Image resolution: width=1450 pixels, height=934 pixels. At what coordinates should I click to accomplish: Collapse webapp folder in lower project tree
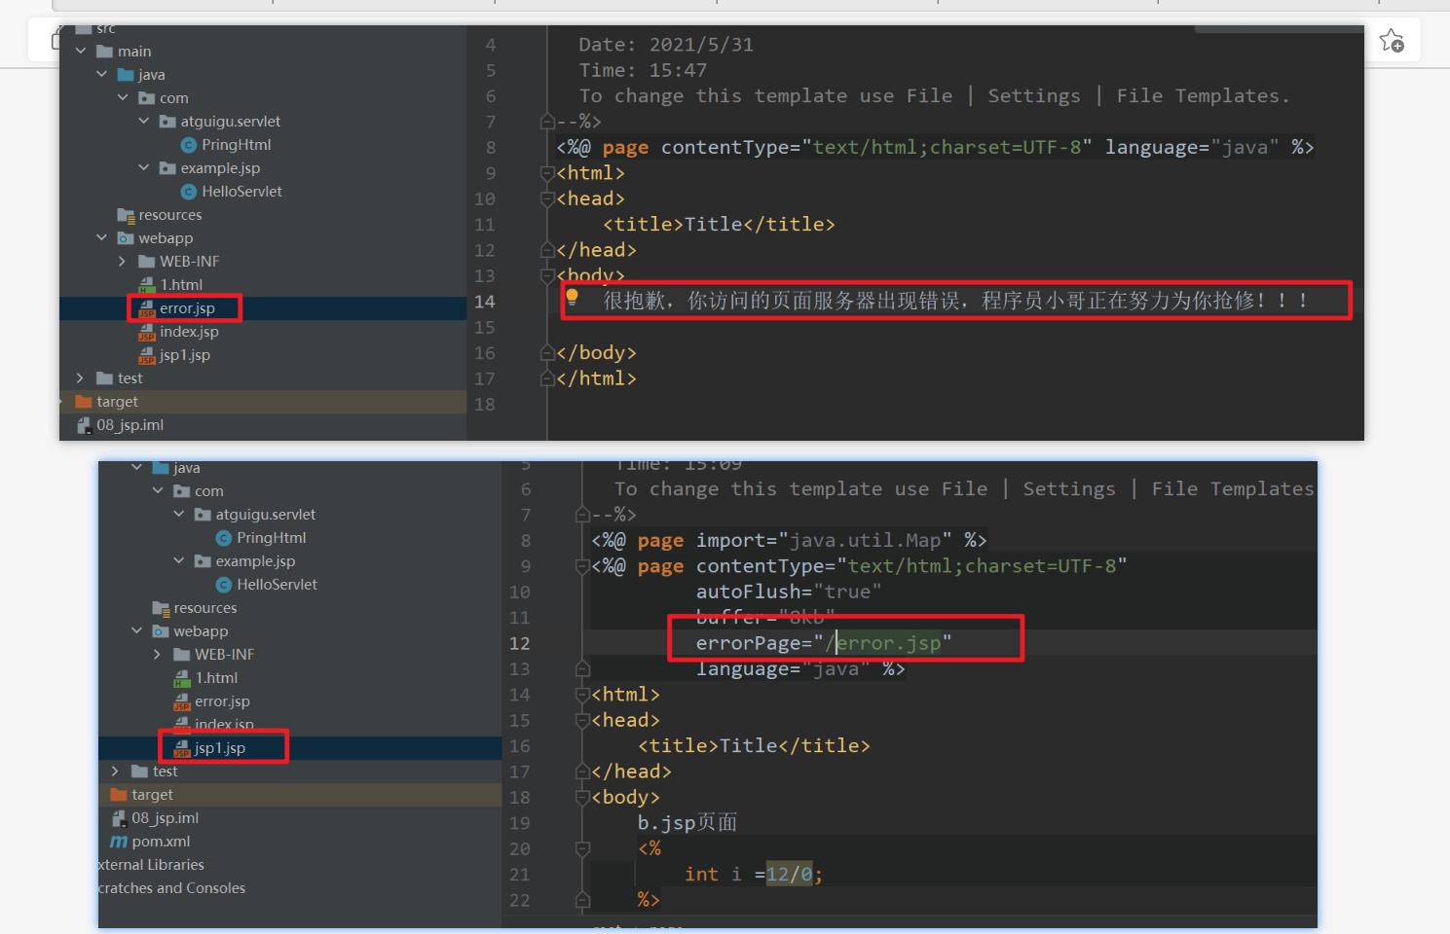click(136, 631)
